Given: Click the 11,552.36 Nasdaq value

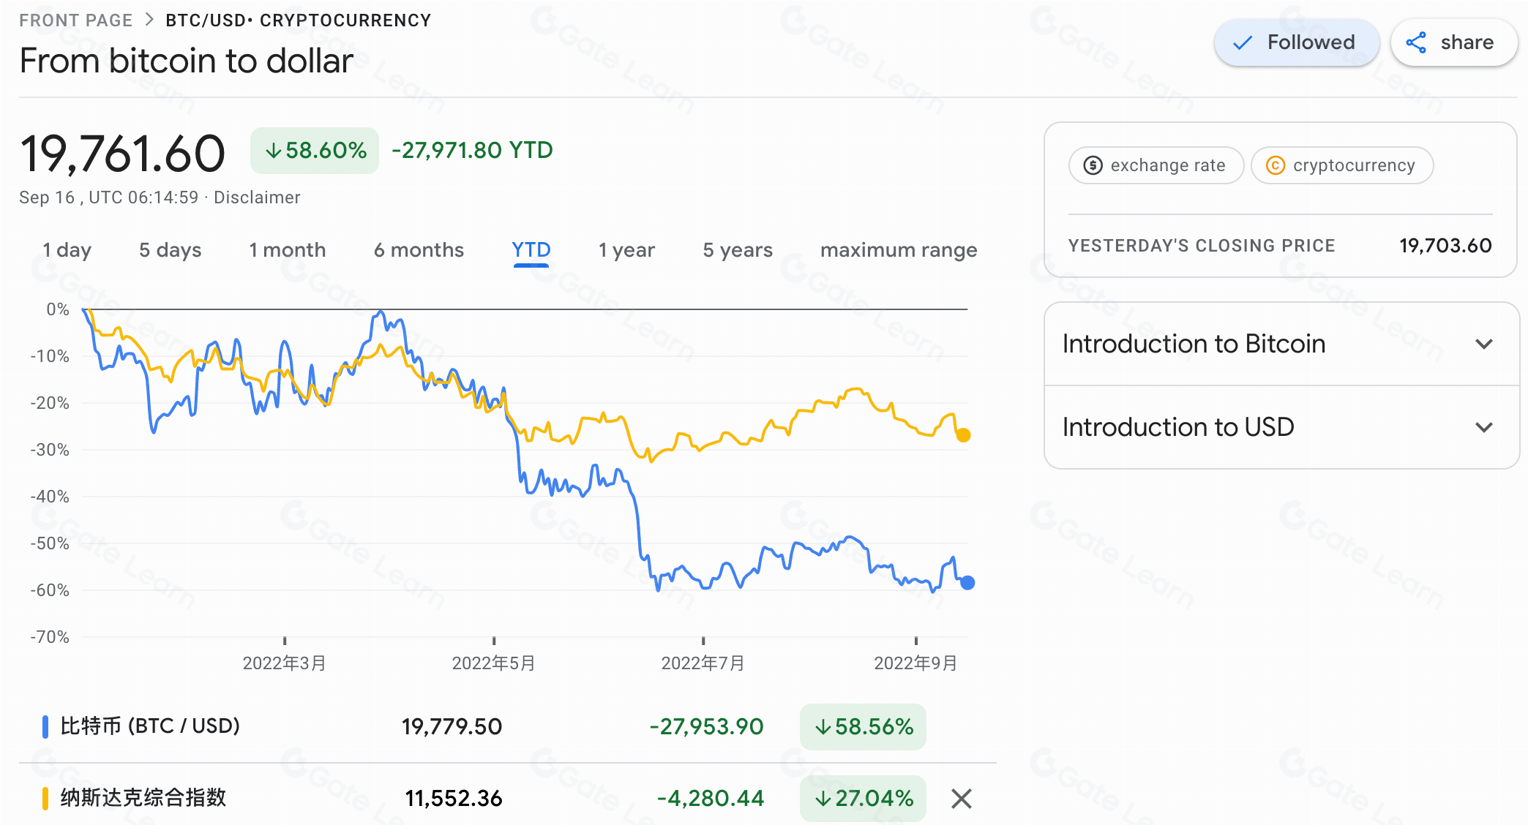Looking at the screenshot, I should click(454, 799).
